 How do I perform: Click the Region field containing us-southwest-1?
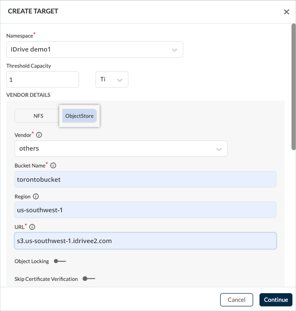[x=145, y=210]
